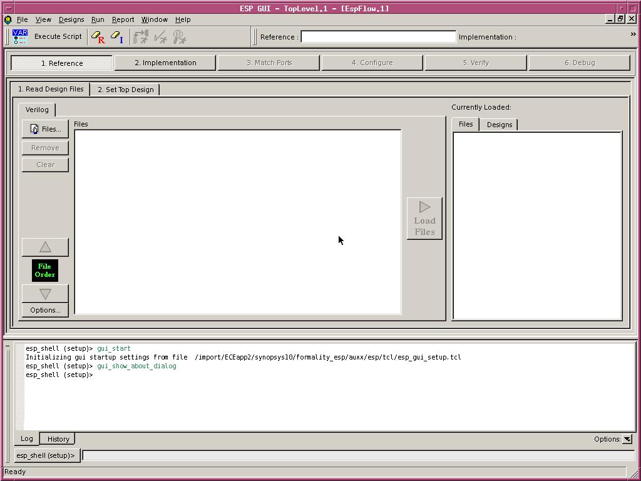The width and height of the screenshot is (641, 481).
Task: Click the Reference text field
Action: coord(379,37)
